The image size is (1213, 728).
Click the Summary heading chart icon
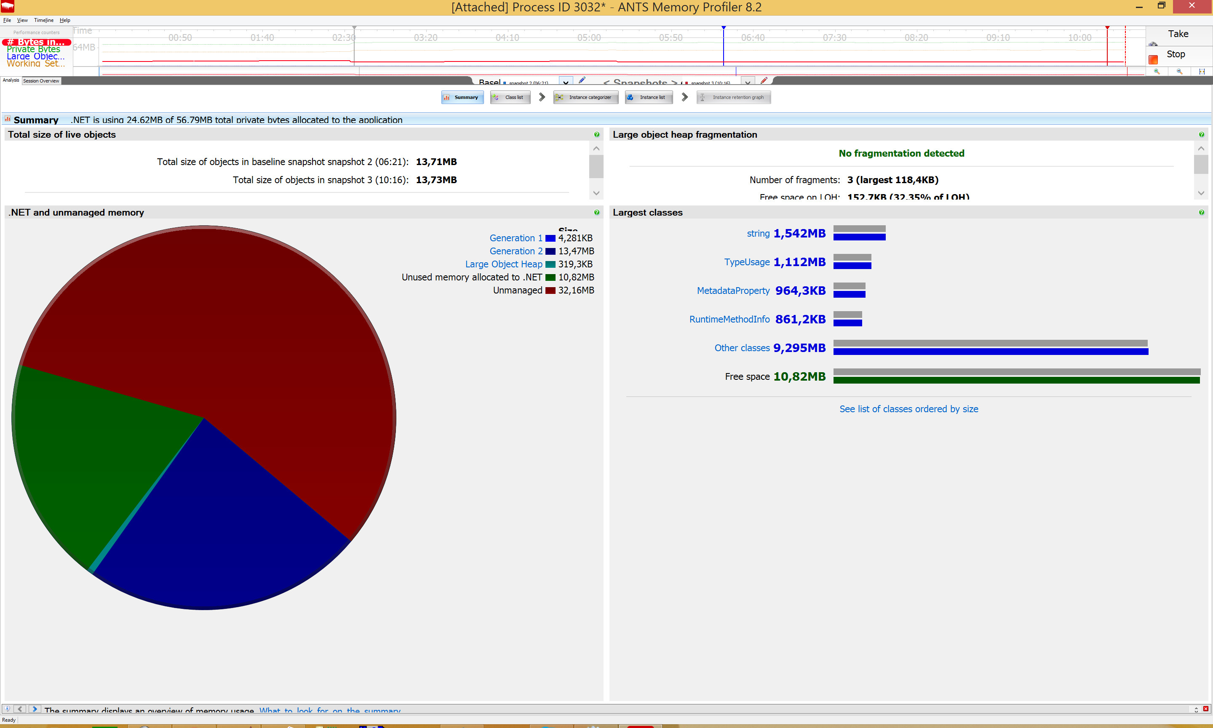(x=7, y=119)
